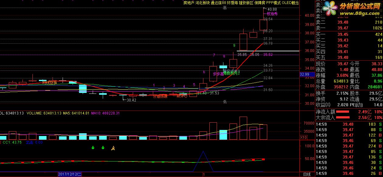383x177 pixels.
Task: Click the CC1: 43.75 indicator label
Action: pyautogui.click(x=12, y=142)
